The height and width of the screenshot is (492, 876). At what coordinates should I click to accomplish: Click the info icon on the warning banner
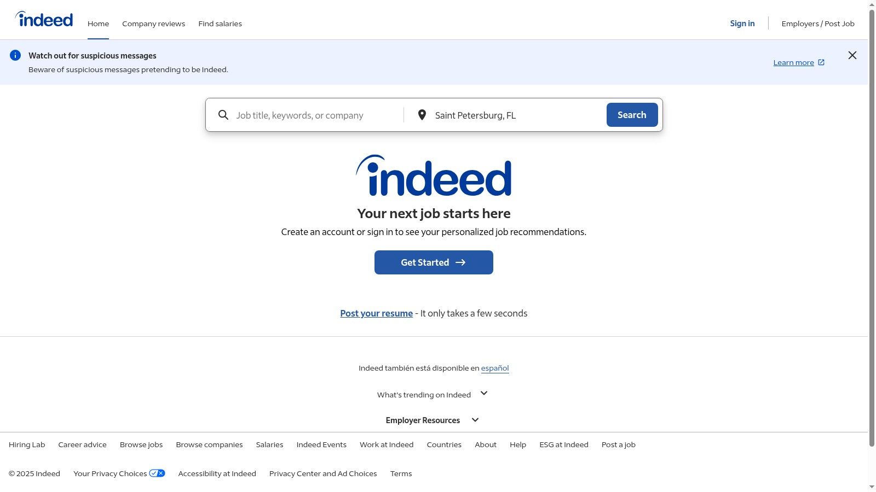tap(15, 55)
